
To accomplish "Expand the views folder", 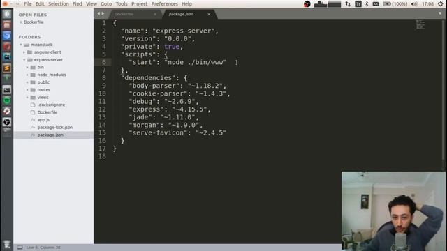I will coord(27,98).
